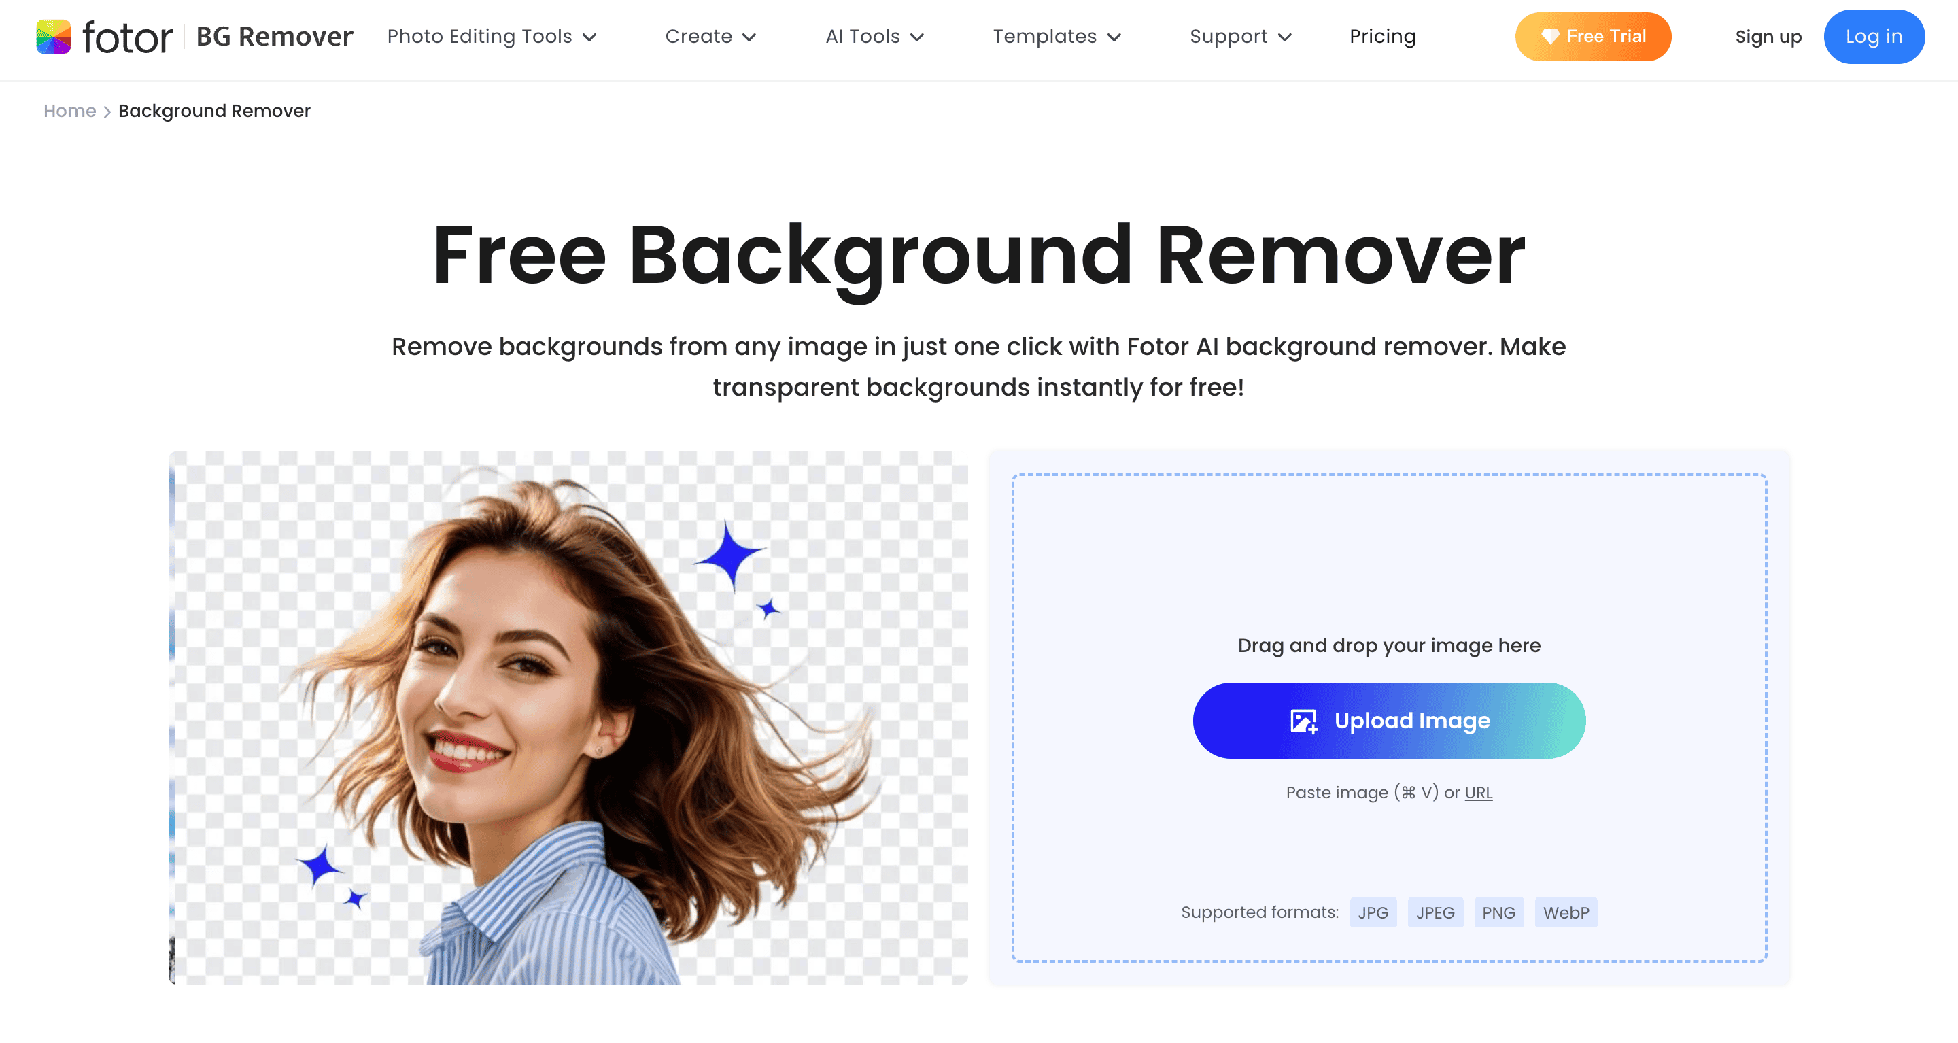Expand Photo Editing Tools chevron
The width and height of the screenshot is (1958, 1043).
(590, 37)
